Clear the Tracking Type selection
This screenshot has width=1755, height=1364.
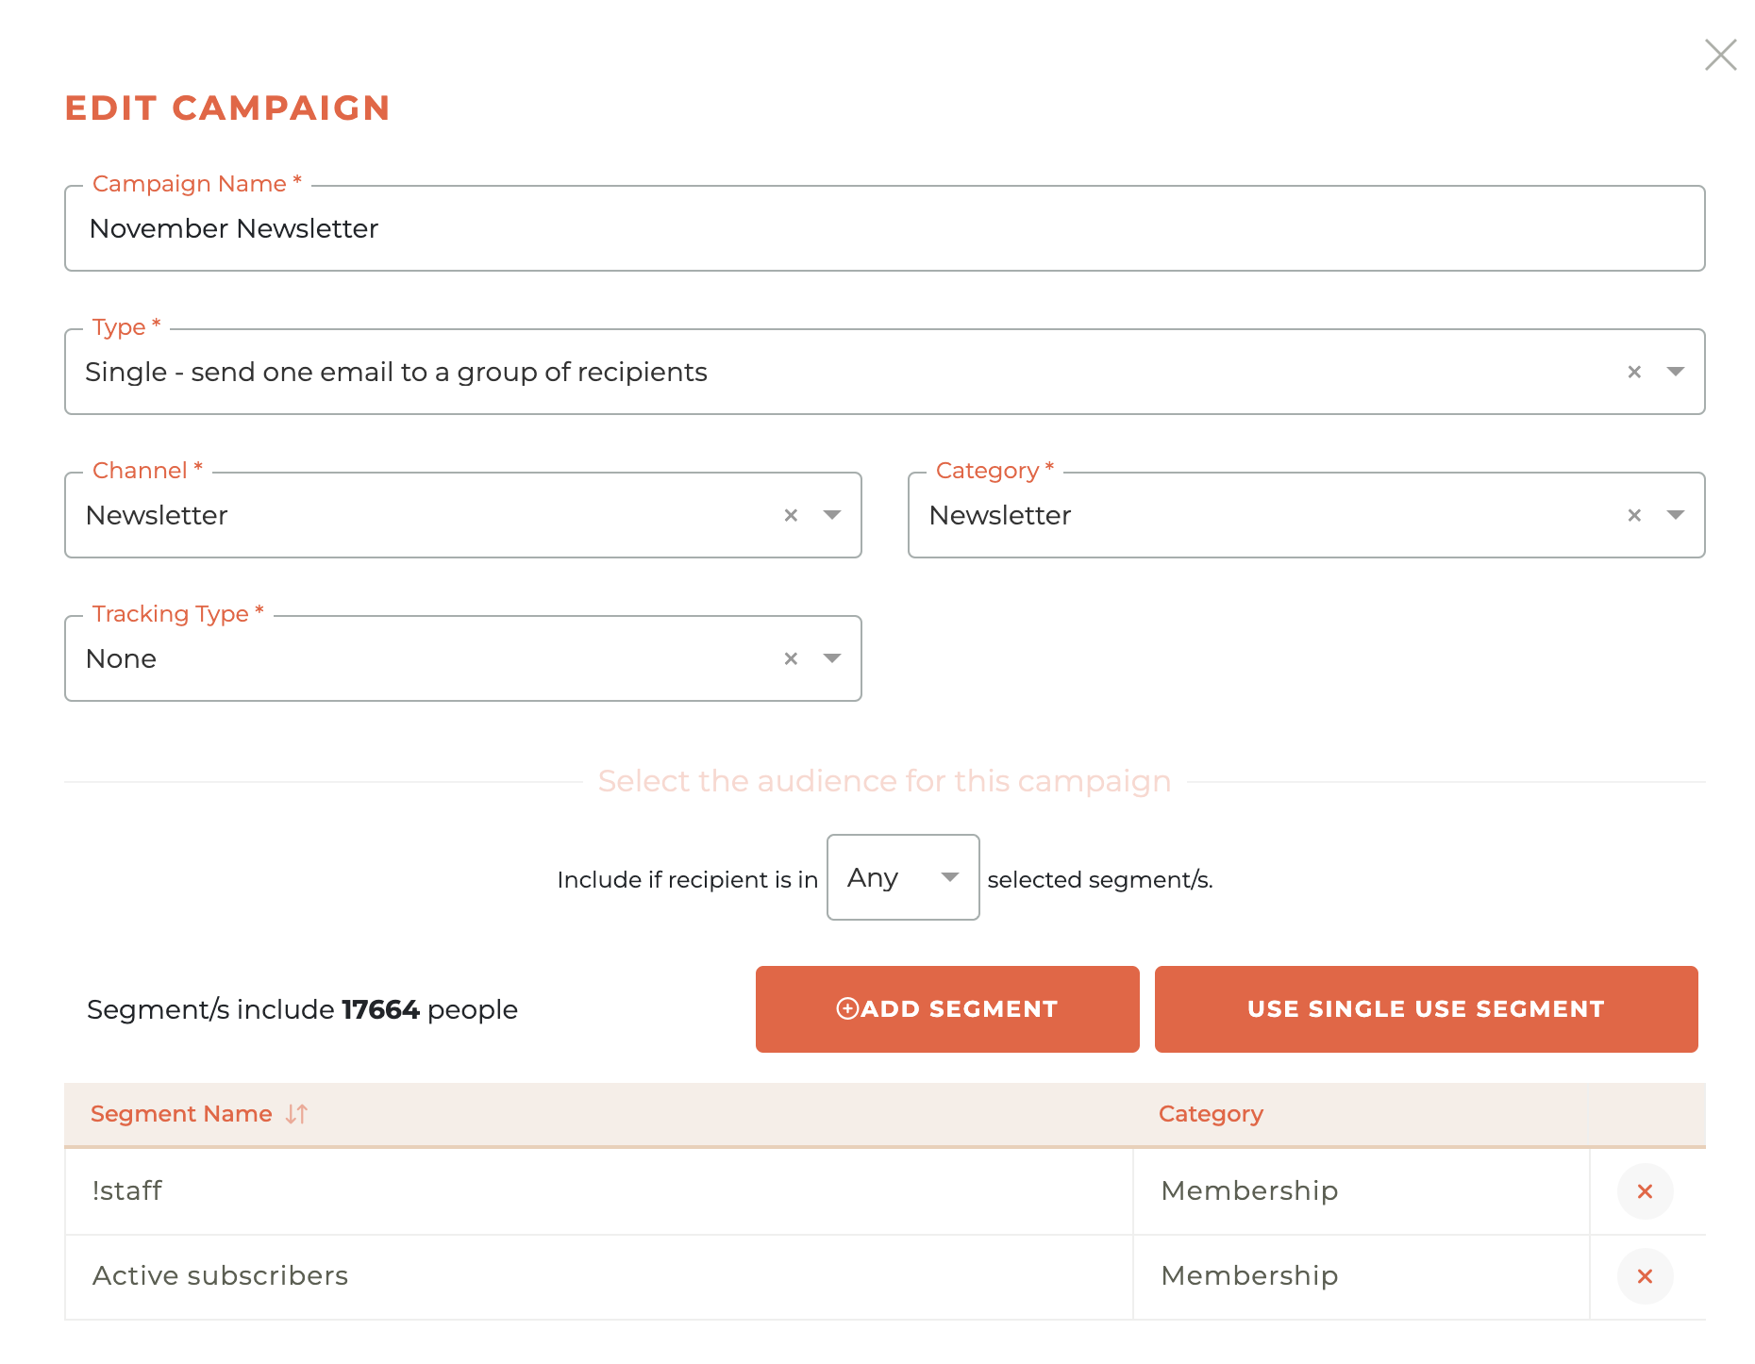pyautogui.click(x=791, y=659)
